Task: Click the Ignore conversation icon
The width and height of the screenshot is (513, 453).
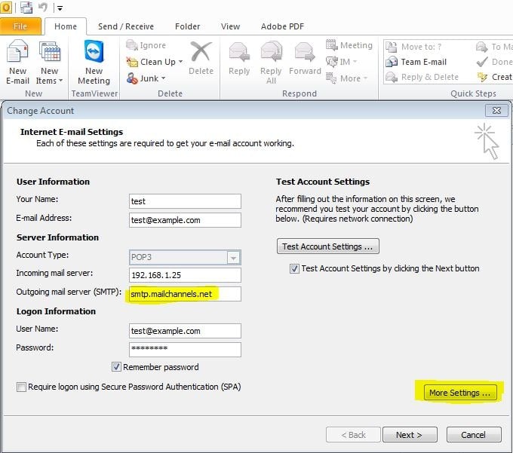Action: (132, 45)
